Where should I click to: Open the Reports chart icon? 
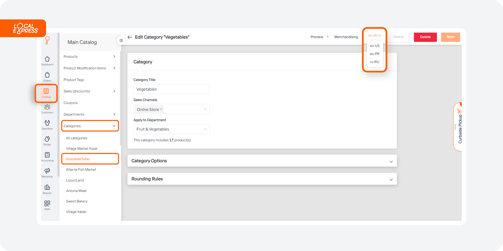click(x=47, y=189)
